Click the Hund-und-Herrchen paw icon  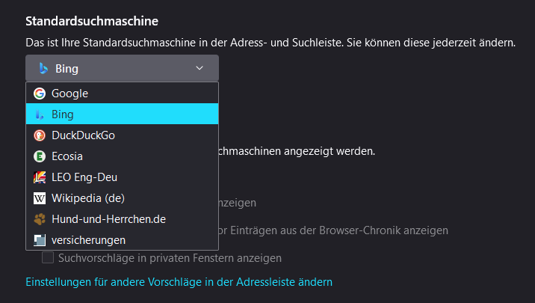click(x=40, y=219)
